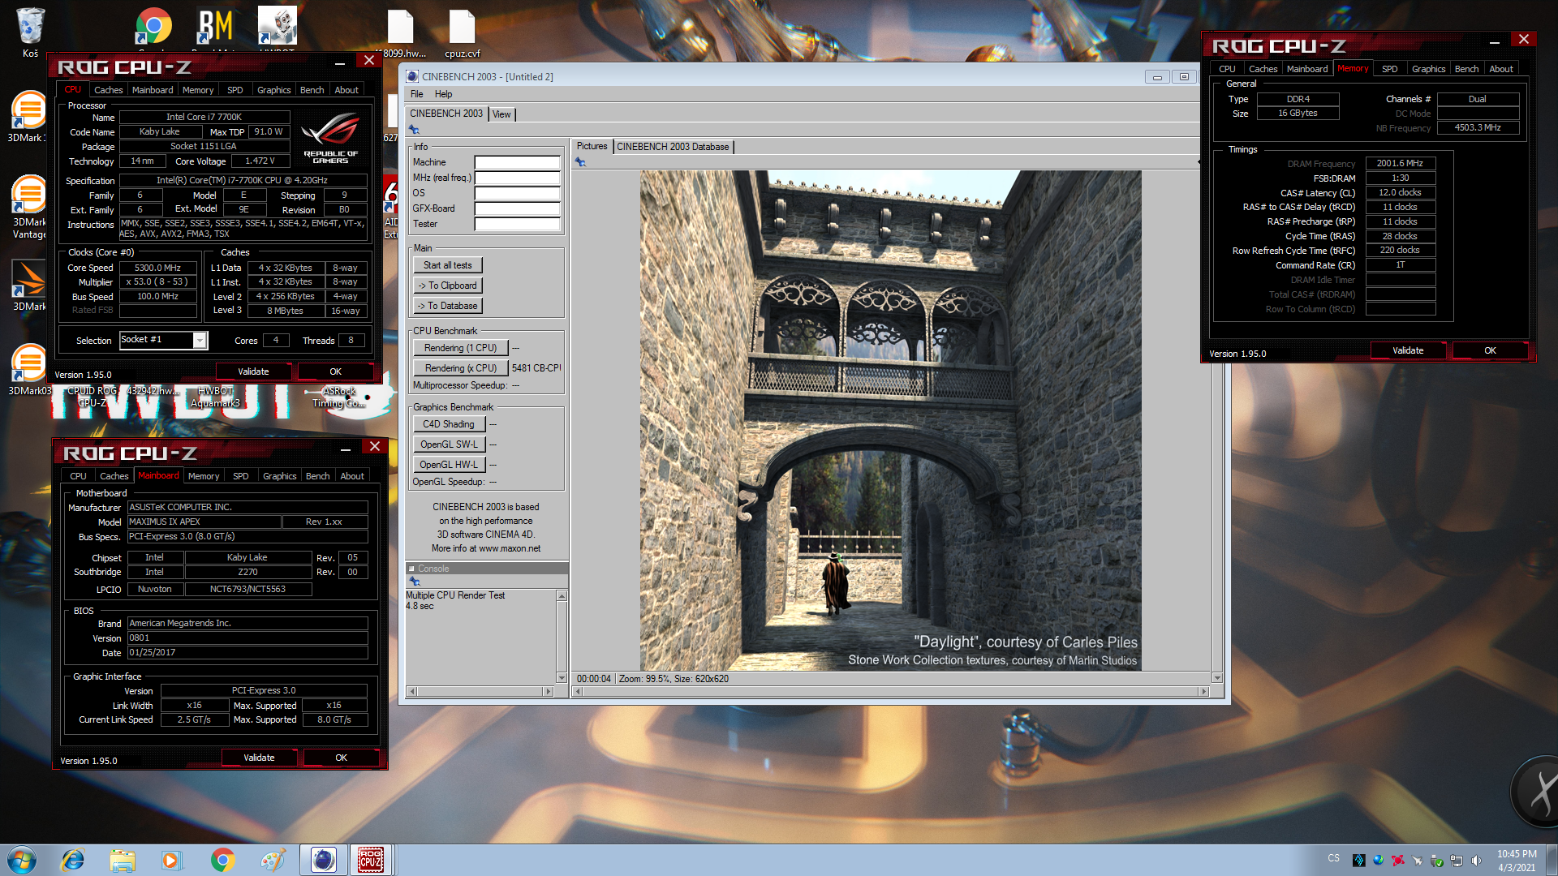This screenshot has width=1558, height=876.
Task: Click the pin icon inside the Console panel
Action: pyautogui.click(x=415, y=582)
